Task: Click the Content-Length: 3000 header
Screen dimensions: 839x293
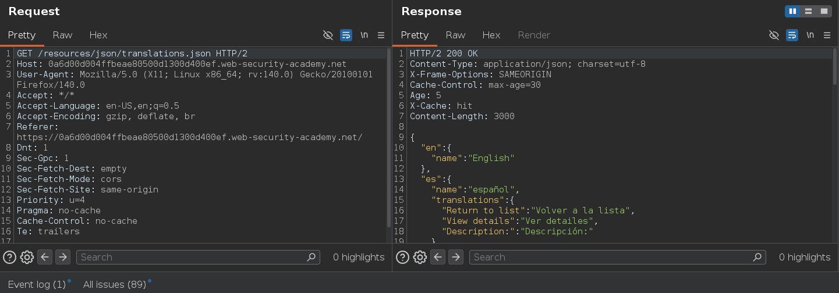Action: pos(462,116)
